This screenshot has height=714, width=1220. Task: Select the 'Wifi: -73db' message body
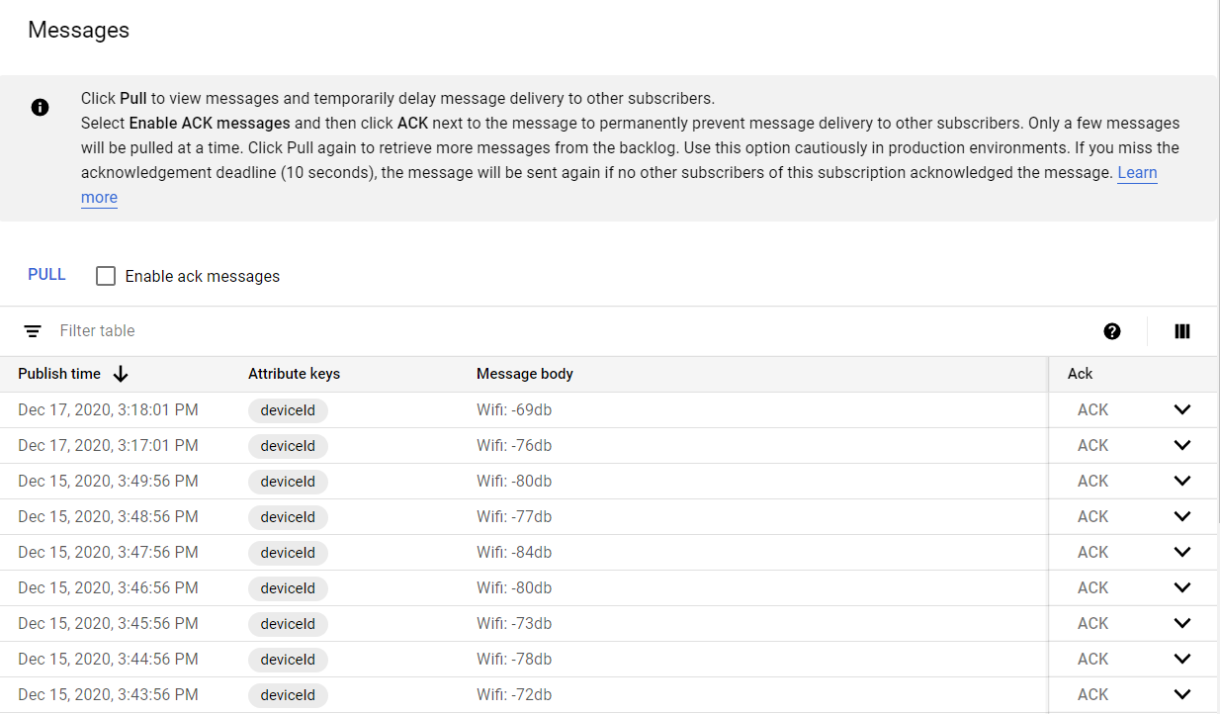tap(514, 624)
